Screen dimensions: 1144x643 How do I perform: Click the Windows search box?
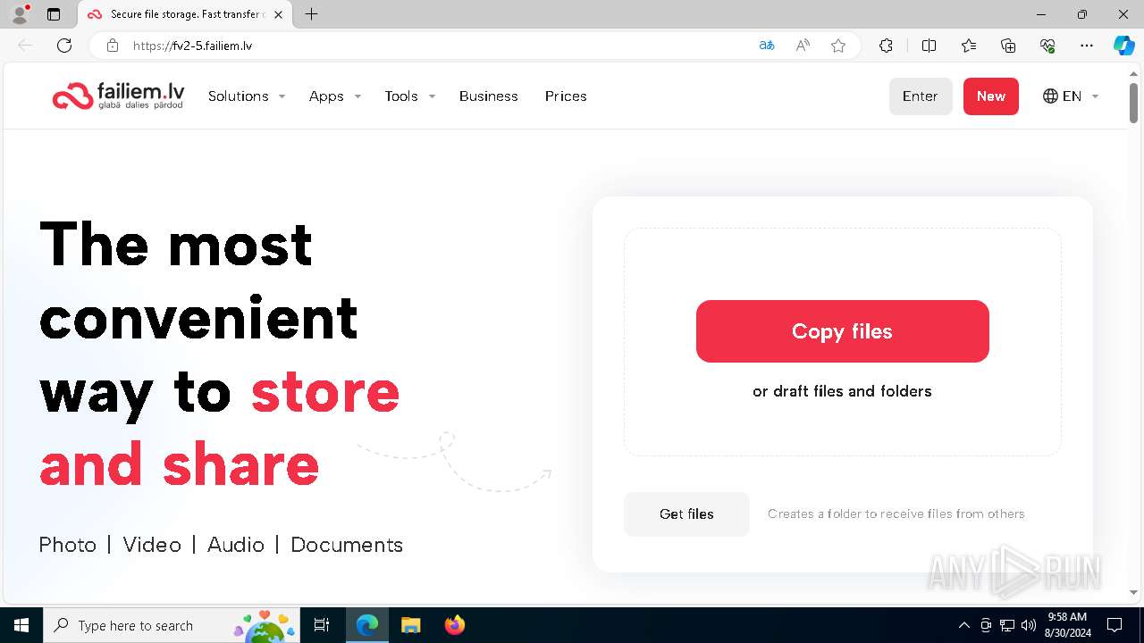170,625
